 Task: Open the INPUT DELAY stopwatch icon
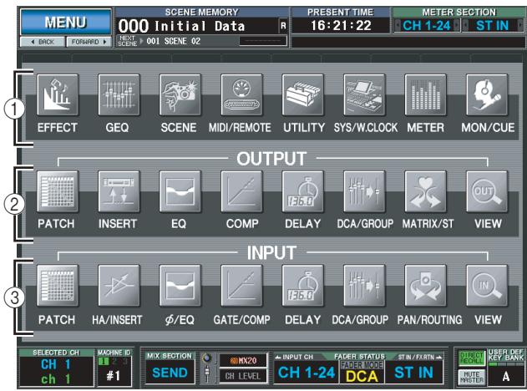pyautogui.click(x=303, y=286)
